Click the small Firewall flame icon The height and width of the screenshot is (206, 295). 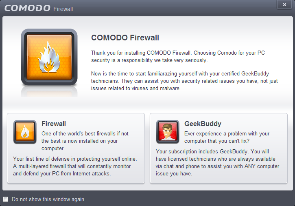(25, 132)
